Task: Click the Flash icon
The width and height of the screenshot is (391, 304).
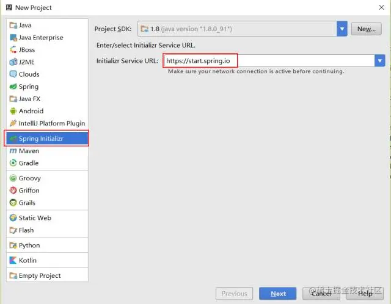Action: click(13, 230)
